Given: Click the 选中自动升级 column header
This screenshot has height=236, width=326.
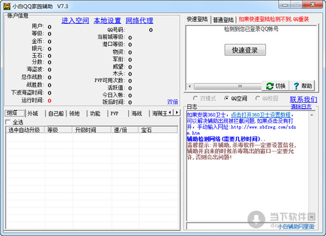Looking at the screenshot, I should (x=25, y=130).
